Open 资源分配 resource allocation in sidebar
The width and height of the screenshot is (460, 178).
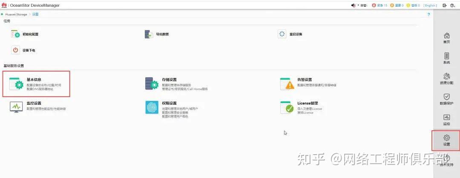click(446, 79)
